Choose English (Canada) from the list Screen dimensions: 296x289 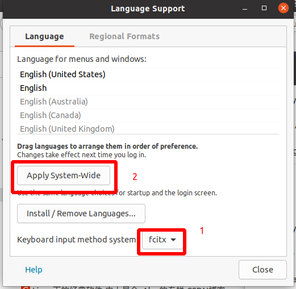point(148,115)
